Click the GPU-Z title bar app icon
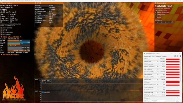Viewport: 183px width, 103px height. tap(144, 54)
